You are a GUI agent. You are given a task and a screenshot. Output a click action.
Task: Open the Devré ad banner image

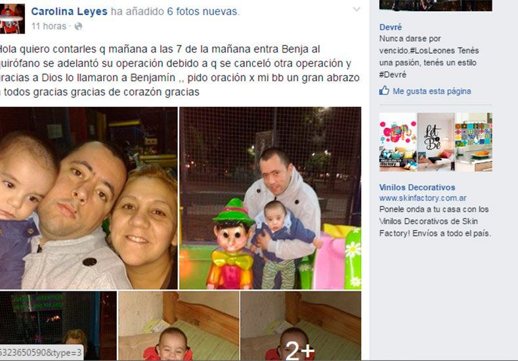(436, 6)
